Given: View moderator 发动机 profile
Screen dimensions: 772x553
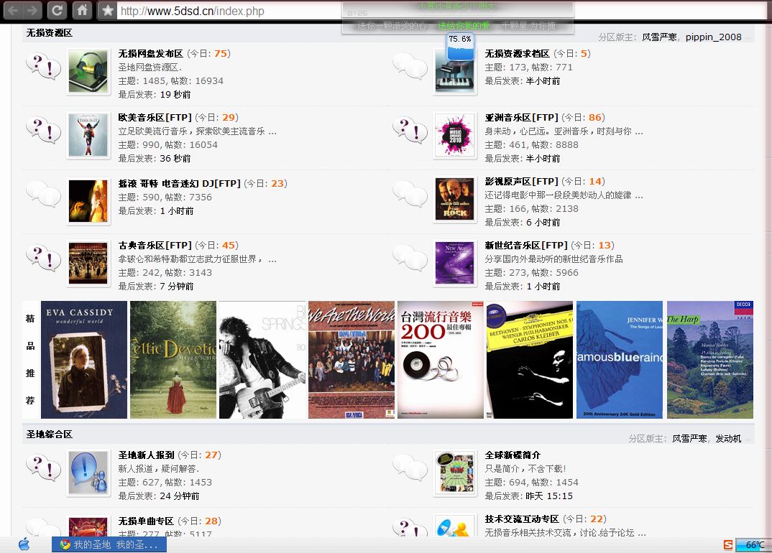Looking at the screenshot, I should coord(728,438).
